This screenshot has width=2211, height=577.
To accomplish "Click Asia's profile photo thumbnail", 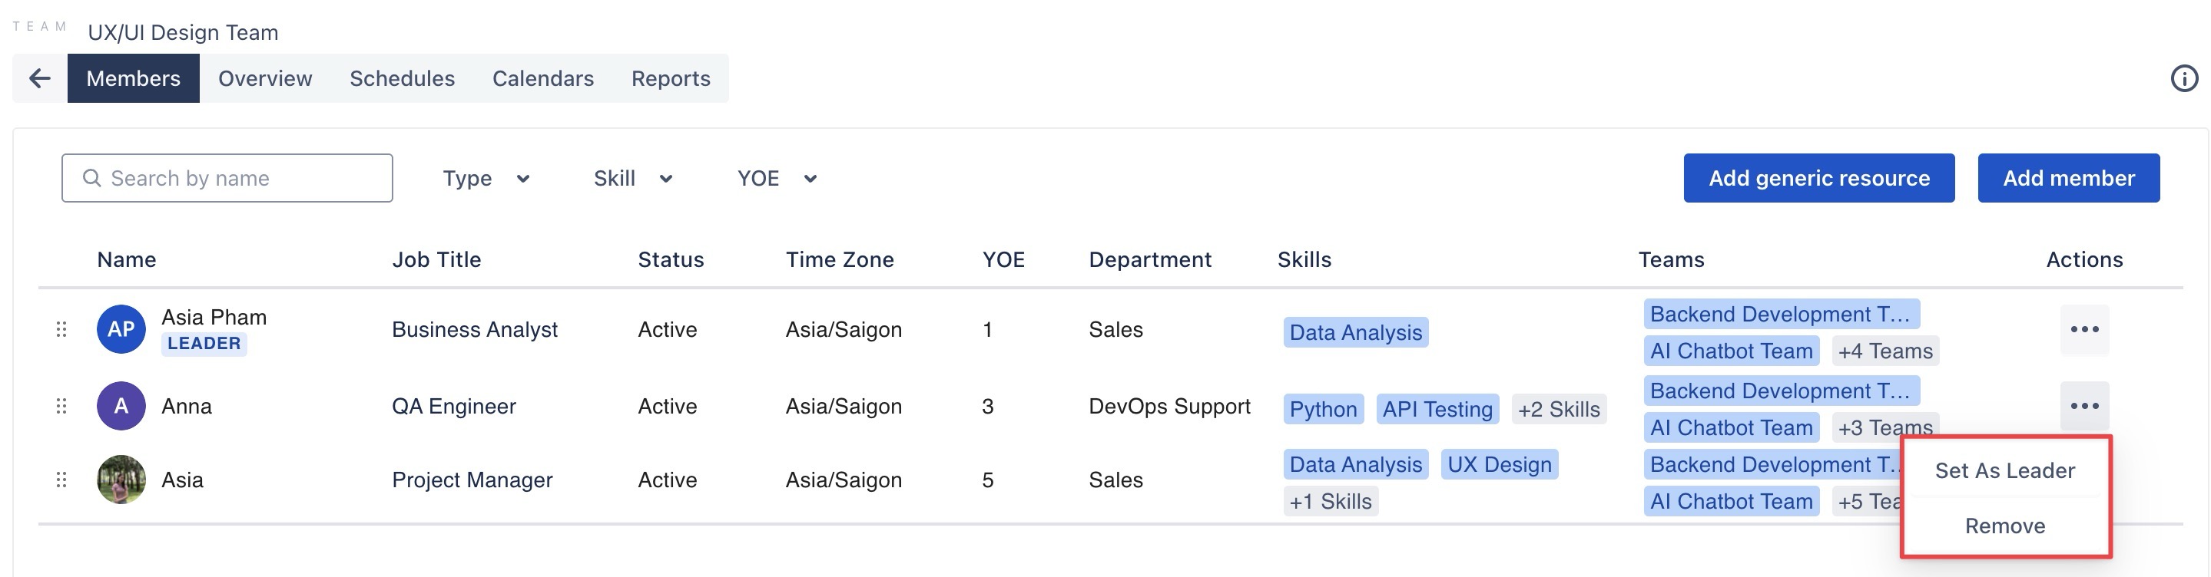I will click(x=121, y=480).
